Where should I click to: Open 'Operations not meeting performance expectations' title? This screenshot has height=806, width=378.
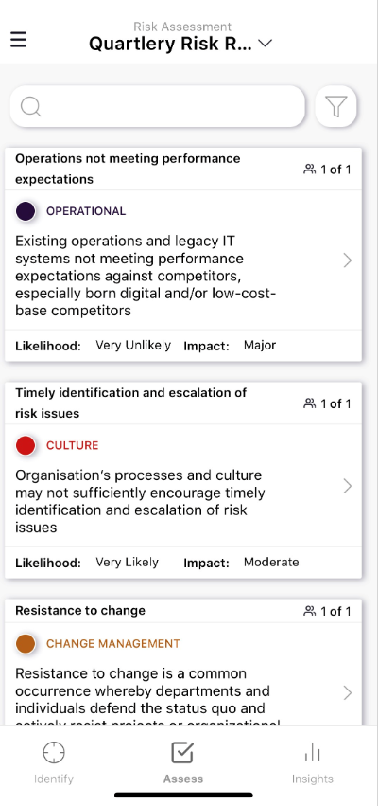pyautogui.click(x=128, y=169)
